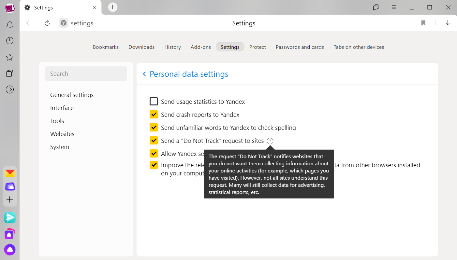
Task: Maximize the browser window
Action: (x=430, y=7)
